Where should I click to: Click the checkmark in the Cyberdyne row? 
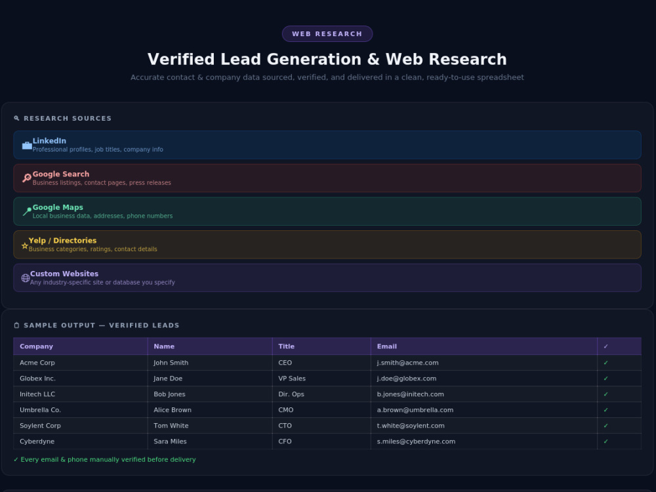[x=605, y=441]
